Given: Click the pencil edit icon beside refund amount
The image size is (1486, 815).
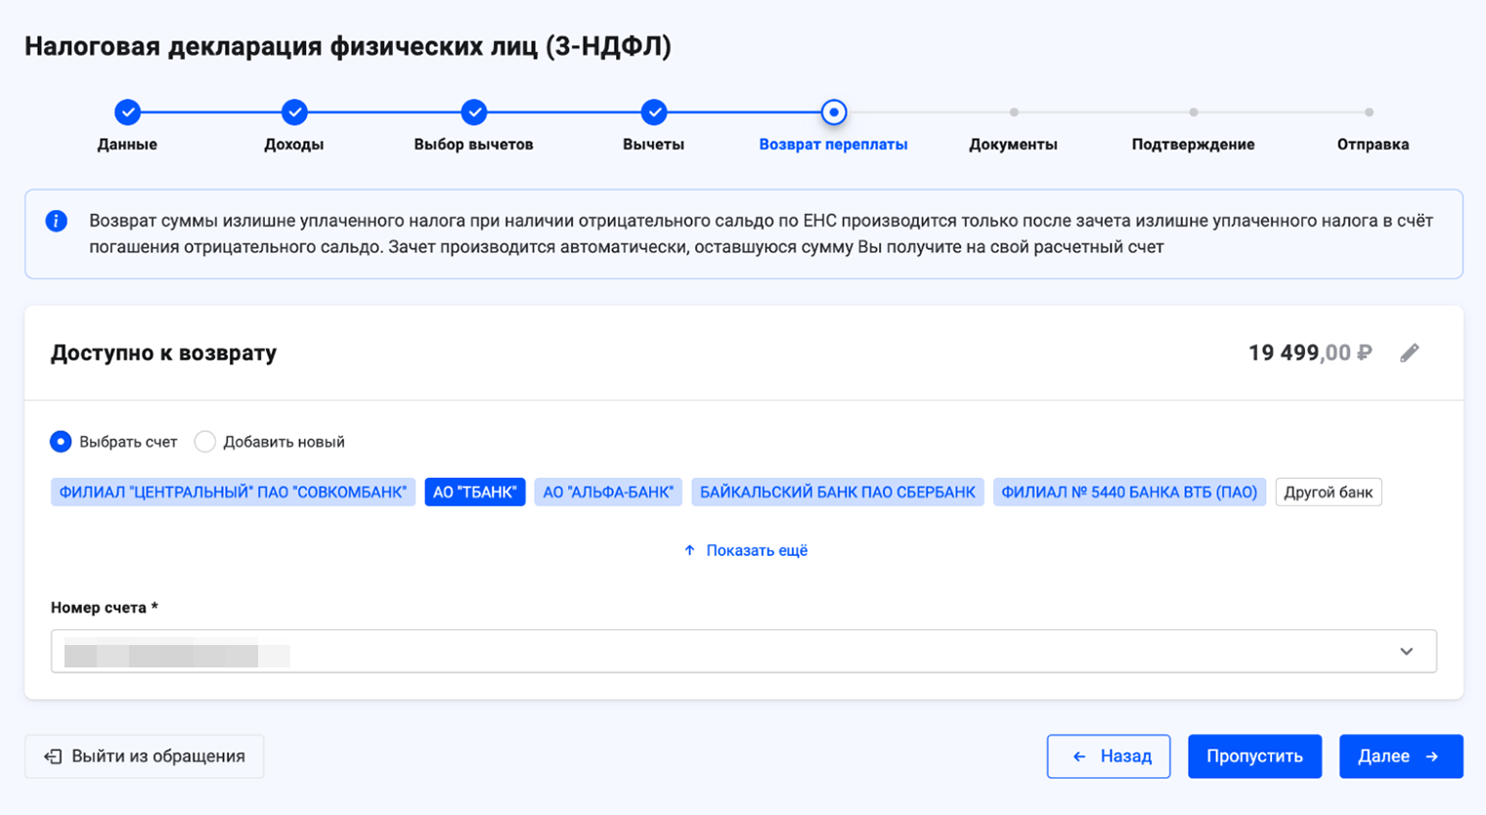Looking at the screenshot, I should [1409, 353].
